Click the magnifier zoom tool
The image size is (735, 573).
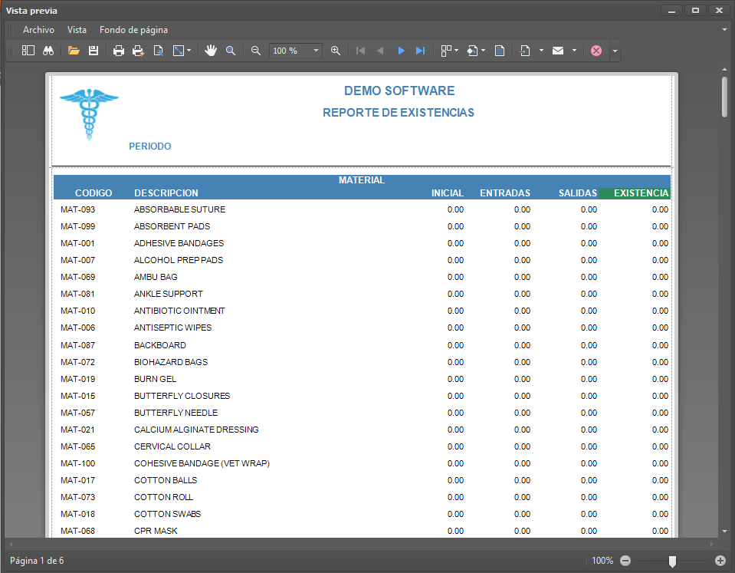click(230, 51)
